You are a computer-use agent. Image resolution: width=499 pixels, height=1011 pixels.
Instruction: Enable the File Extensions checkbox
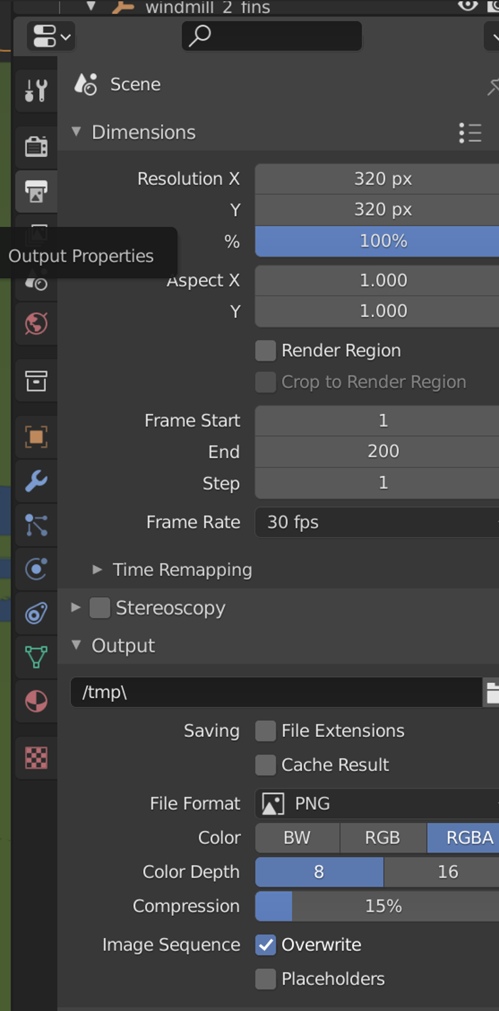pyautogui.click(x=265, y=731)
